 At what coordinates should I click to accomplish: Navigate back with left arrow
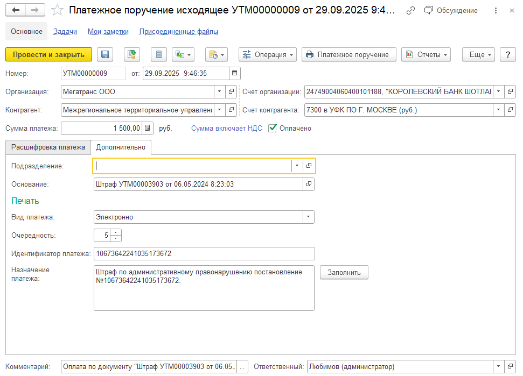(16, 10)
